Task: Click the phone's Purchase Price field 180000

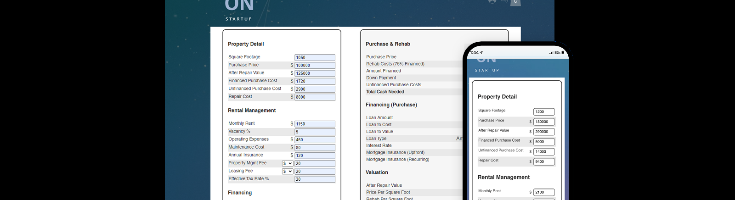Action: (544, 122)
